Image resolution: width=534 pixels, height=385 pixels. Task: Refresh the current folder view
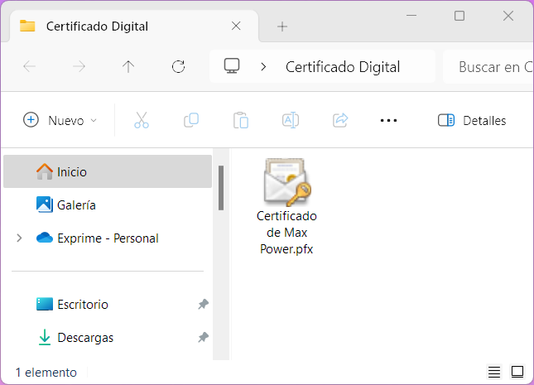click(x=178, y=67)
